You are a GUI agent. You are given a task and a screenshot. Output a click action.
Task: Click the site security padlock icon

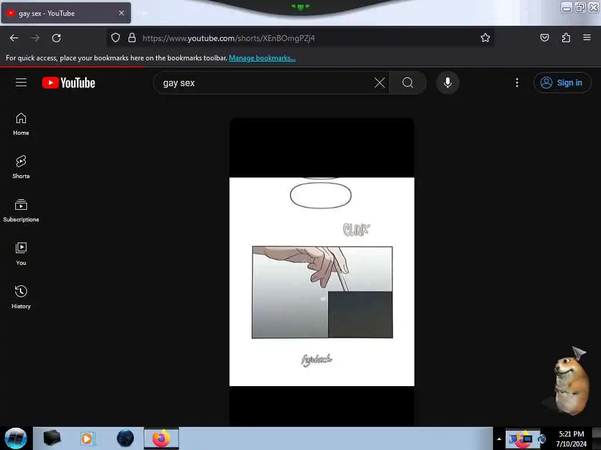pos(132,37)
